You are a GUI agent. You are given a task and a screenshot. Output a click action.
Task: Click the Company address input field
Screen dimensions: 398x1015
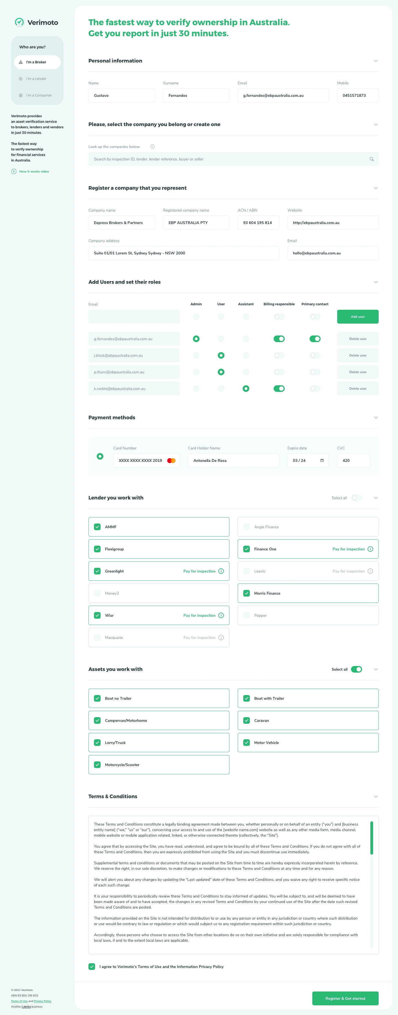tap(184, 253)
